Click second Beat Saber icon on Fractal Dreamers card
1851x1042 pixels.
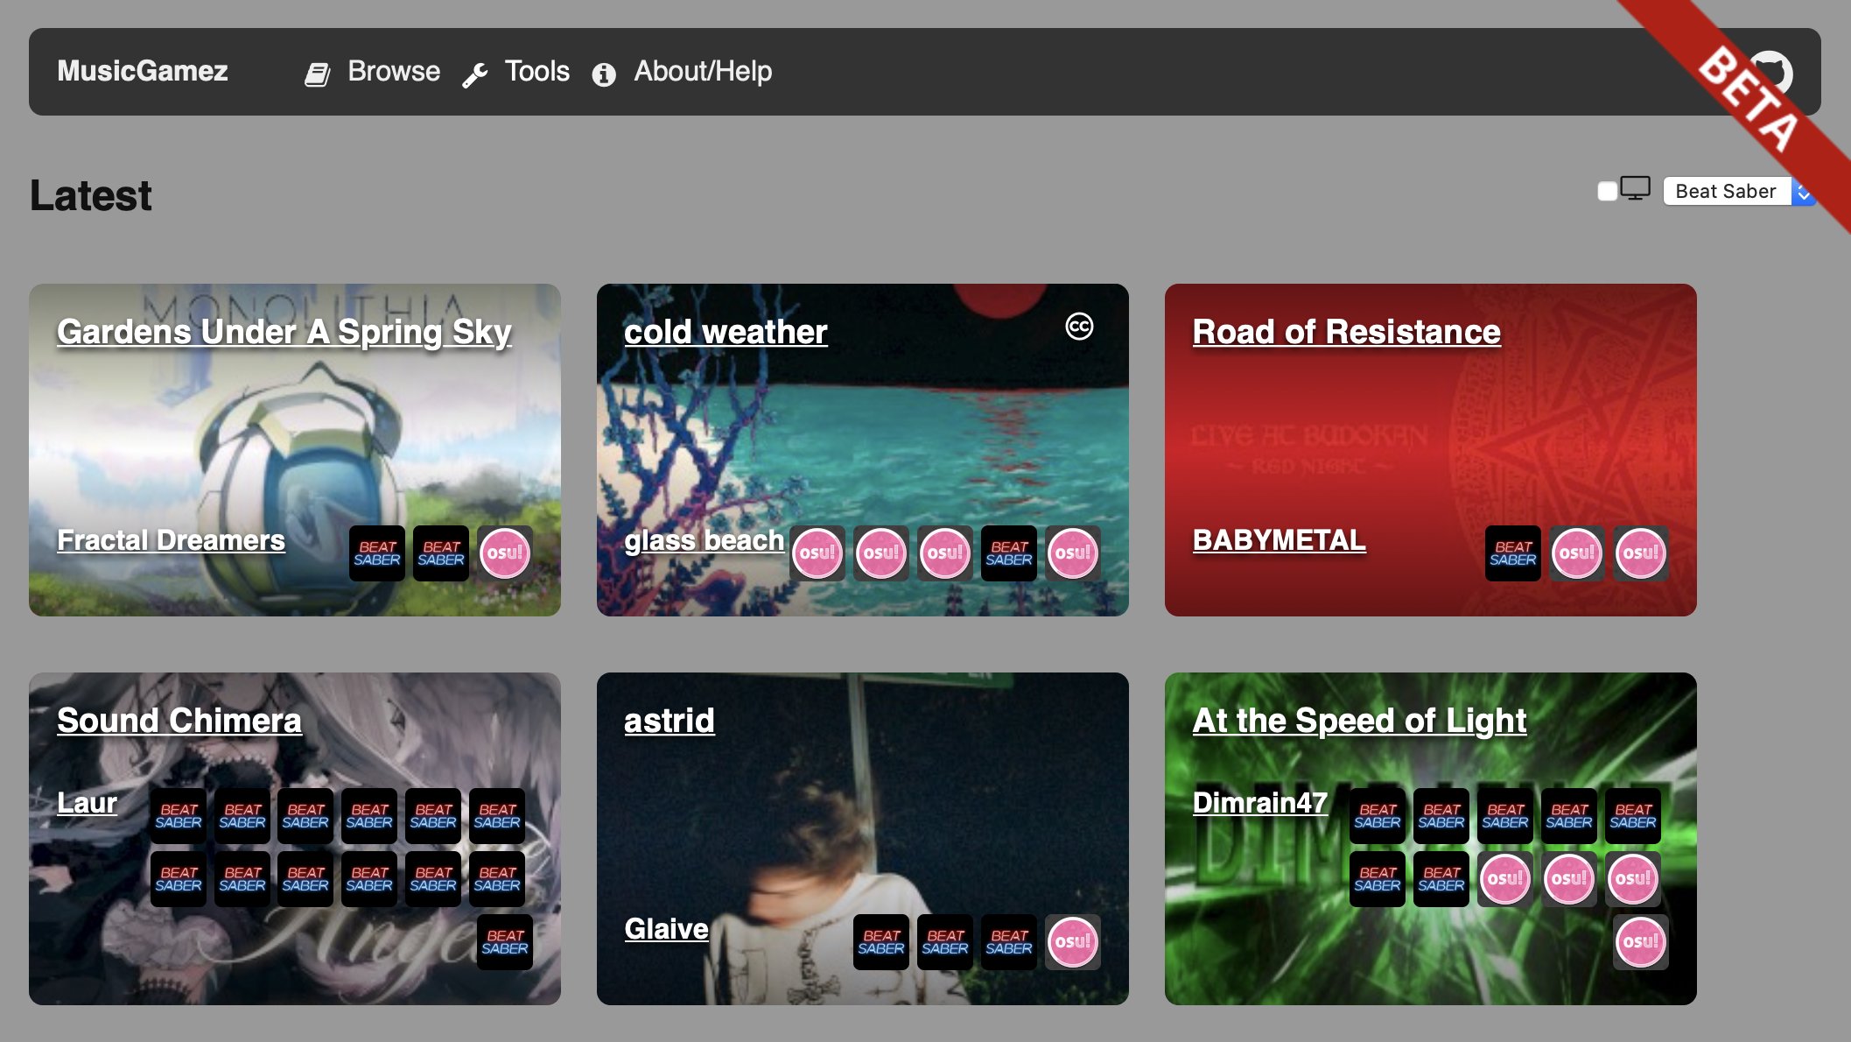click(x=441, y=553)
